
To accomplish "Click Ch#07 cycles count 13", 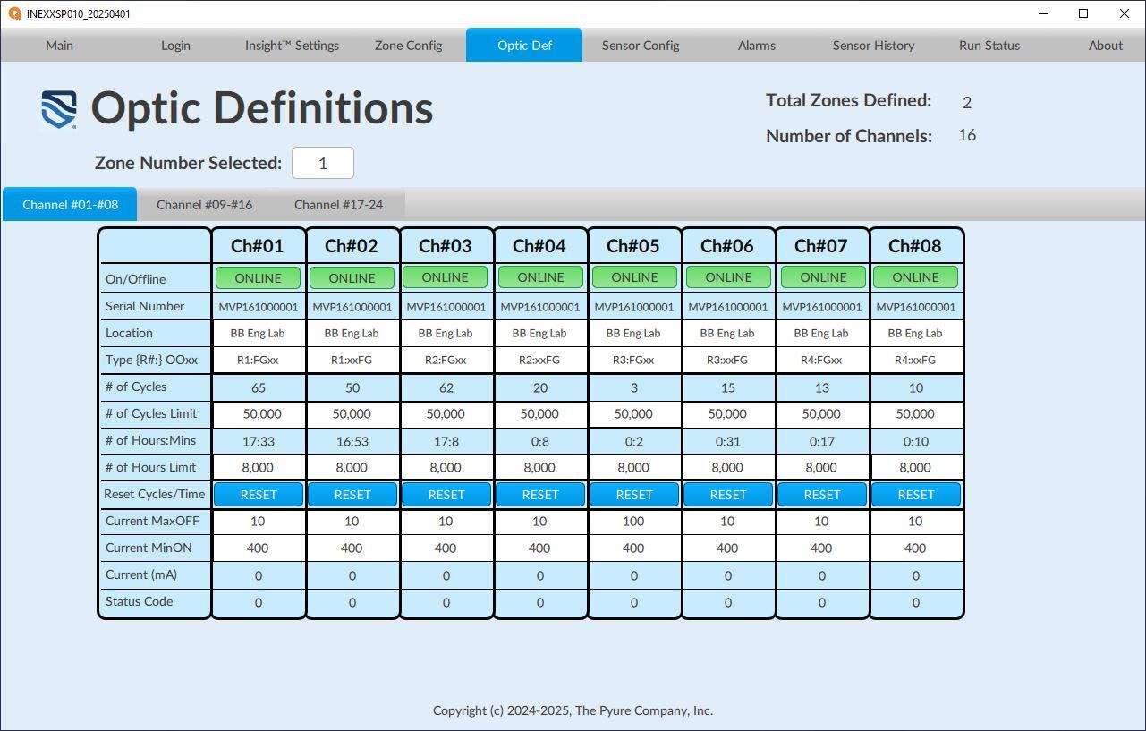I will point(822,387).
